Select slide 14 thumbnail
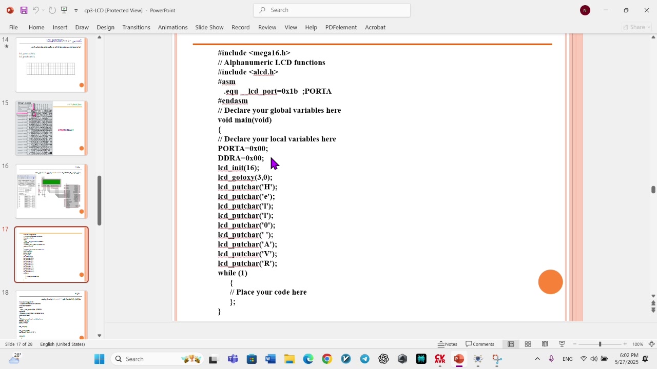The image size is (657, 369). [x=51, y=65]
